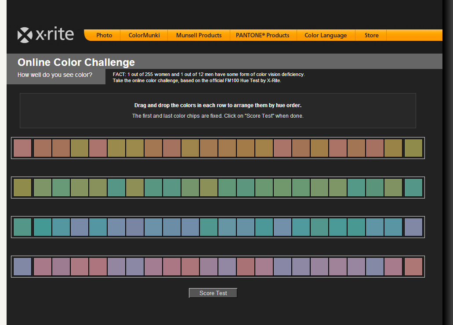Click the Score Test button

pos(213,293)
